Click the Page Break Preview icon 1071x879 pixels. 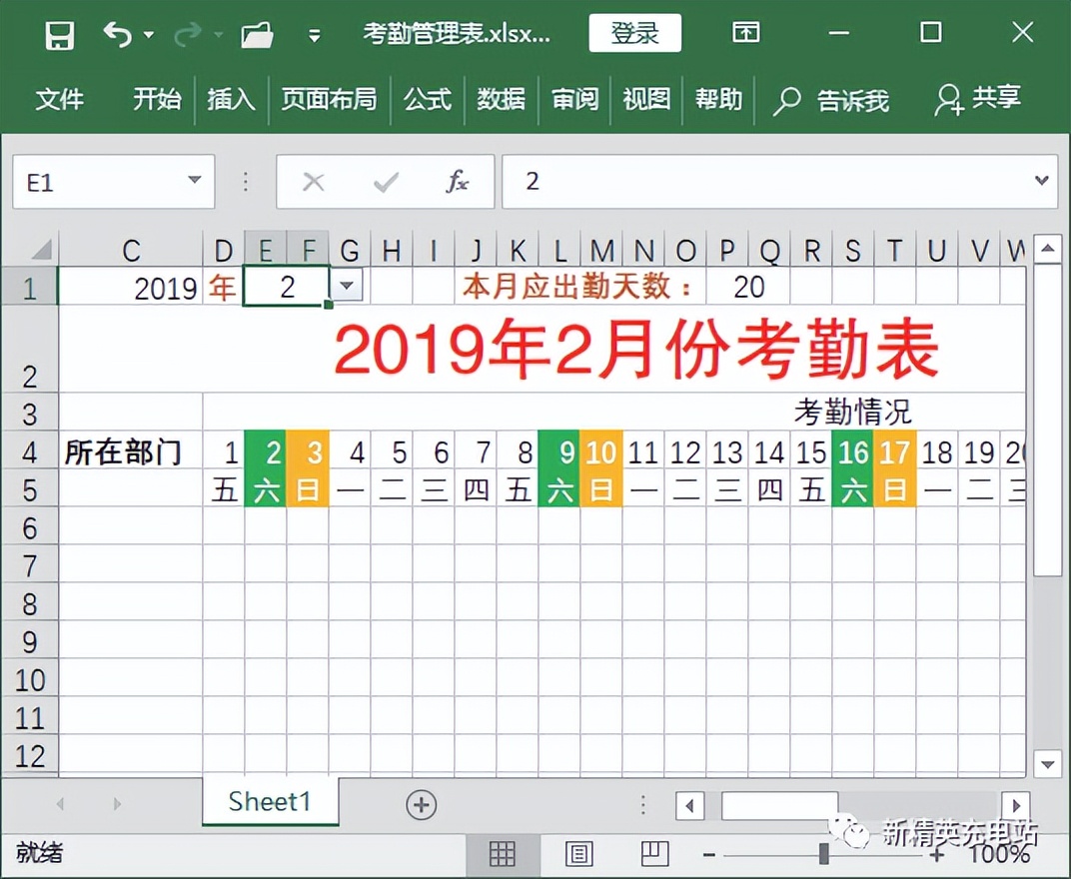(x=653, y=854)
